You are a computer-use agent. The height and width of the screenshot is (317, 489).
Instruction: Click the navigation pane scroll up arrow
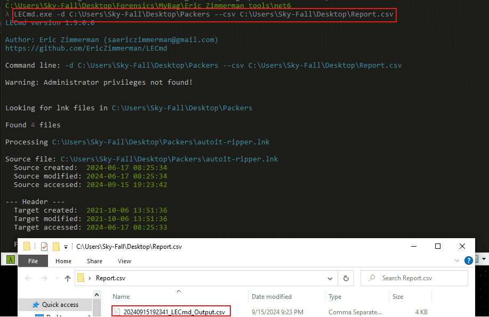pos(97,295)
